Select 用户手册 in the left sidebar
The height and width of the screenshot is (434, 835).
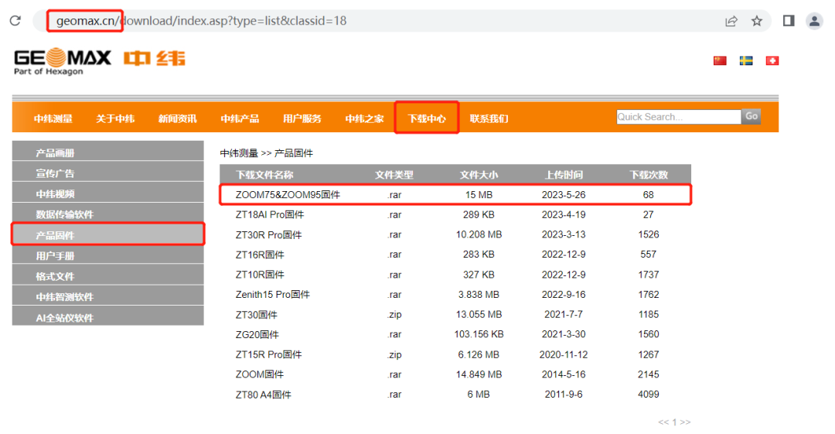(x=56, y=256)
